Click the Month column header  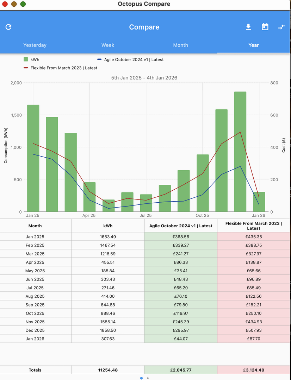[35, 226]
